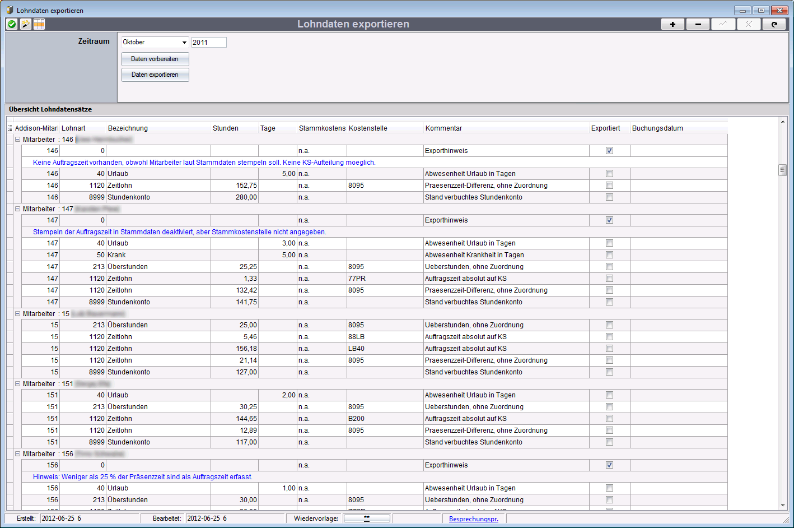This screenshot has width=794, height=528.
Task: Check Exportiert for 151 Urlaub row
Action: [x=609, y=395]
